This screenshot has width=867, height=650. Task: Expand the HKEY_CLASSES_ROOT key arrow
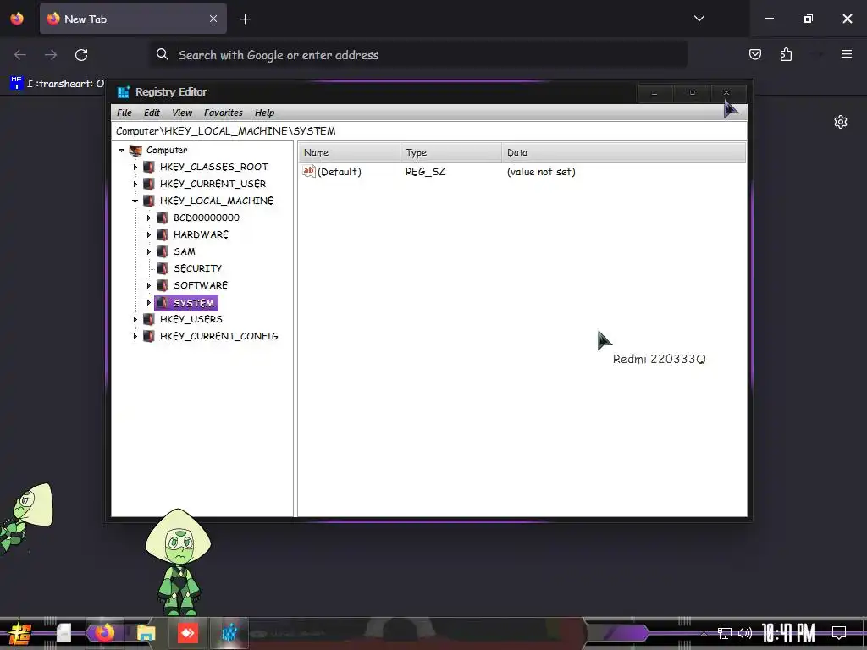[x=135, y=167]
